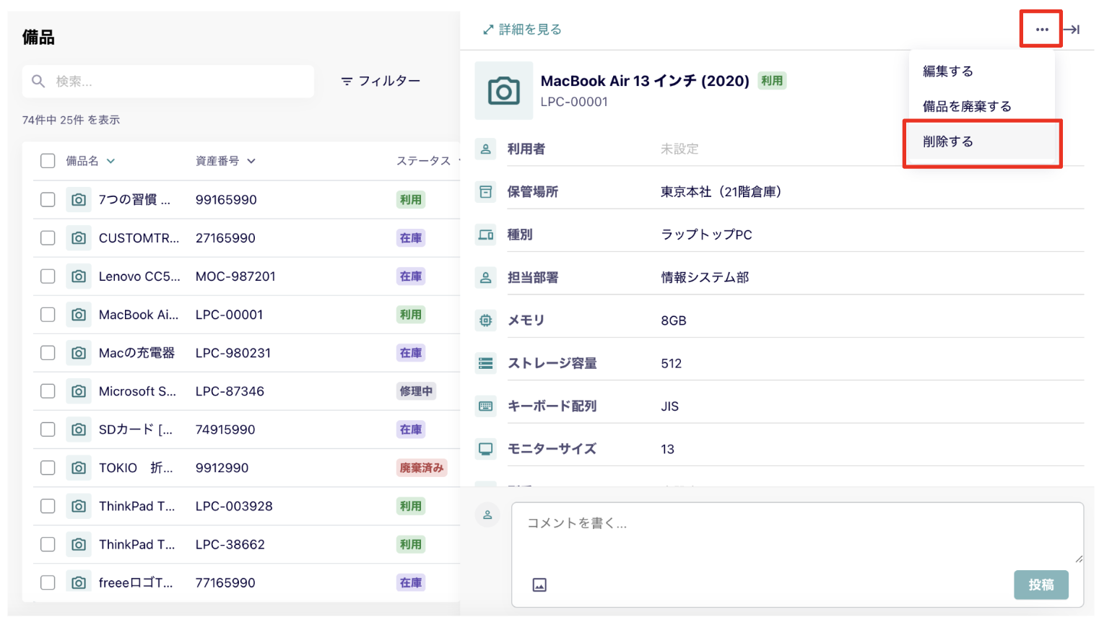
Task: Click the 情報システム部 value
Action: point(705,277)
